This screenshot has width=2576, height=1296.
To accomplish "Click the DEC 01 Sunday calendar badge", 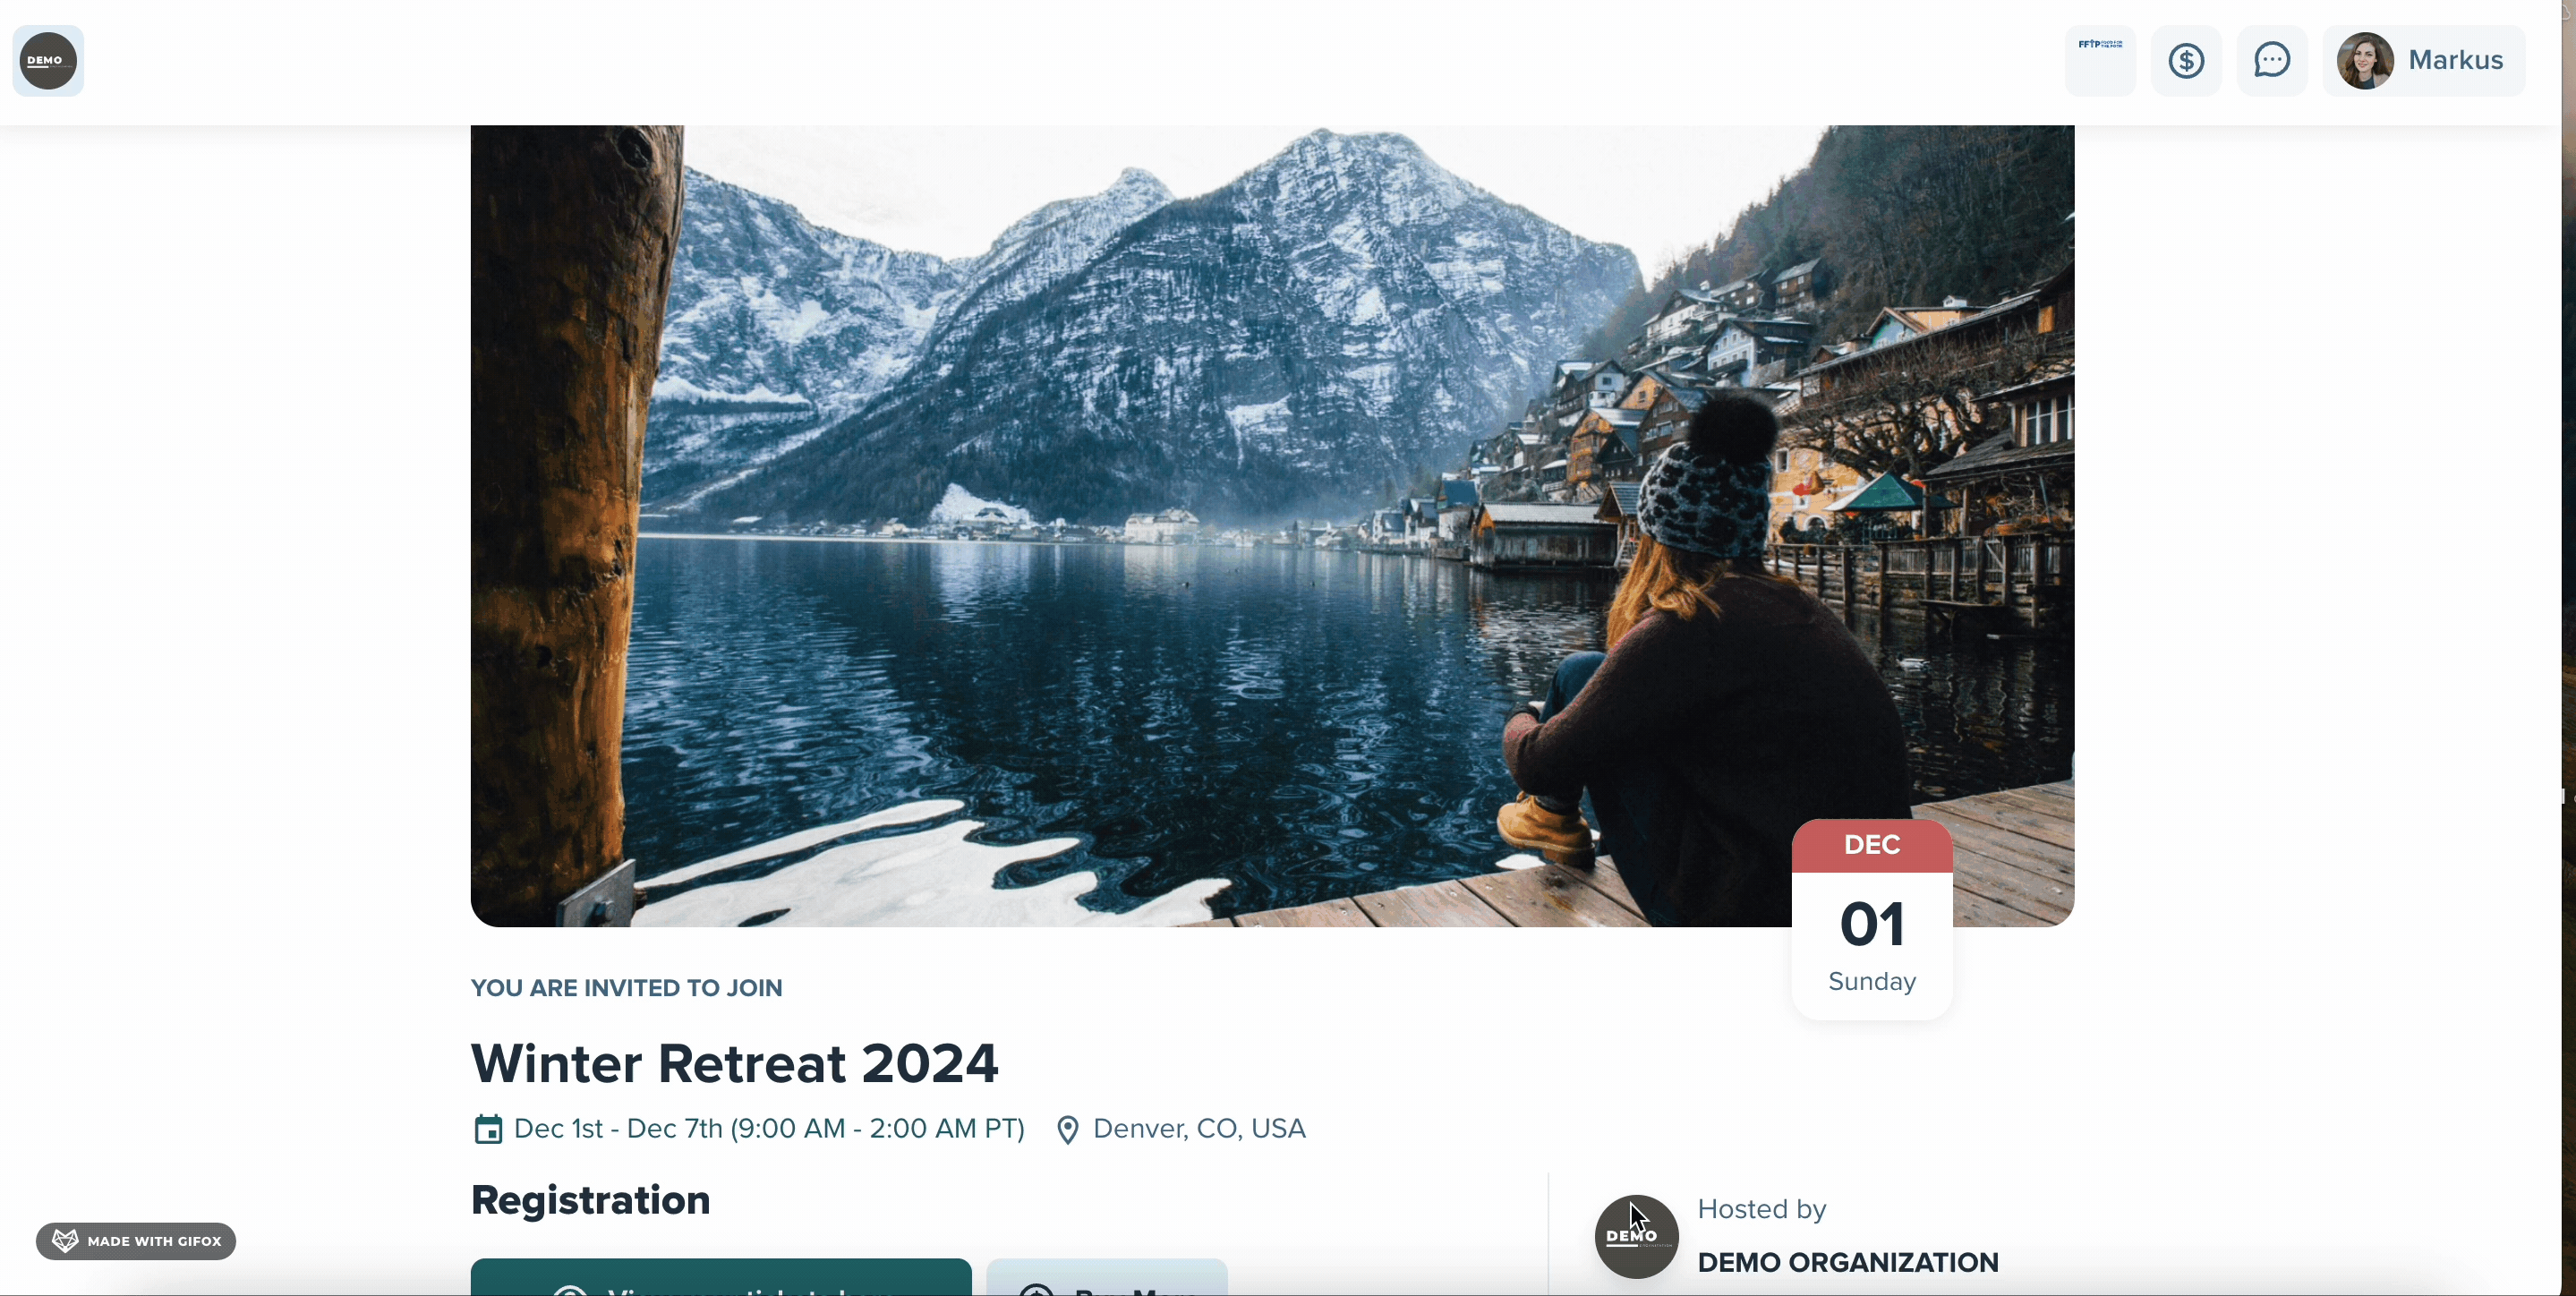I will tap(1872, 919).
